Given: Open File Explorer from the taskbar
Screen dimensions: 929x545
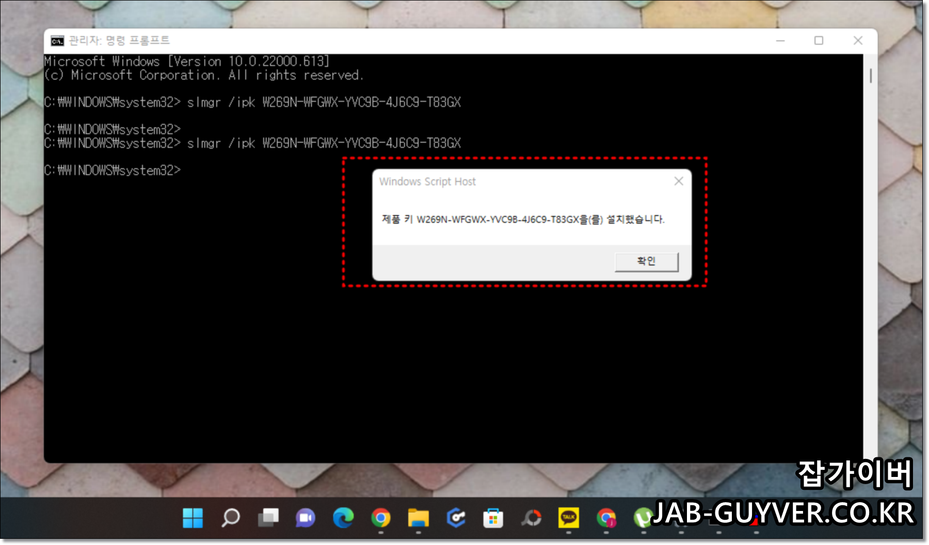Looking at the screenshot, I should [x=418, y=518].
